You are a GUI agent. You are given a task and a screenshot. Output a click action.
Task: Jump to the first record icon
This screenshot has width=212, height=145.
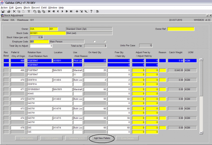pyautogui.click(x=49, y=11)
